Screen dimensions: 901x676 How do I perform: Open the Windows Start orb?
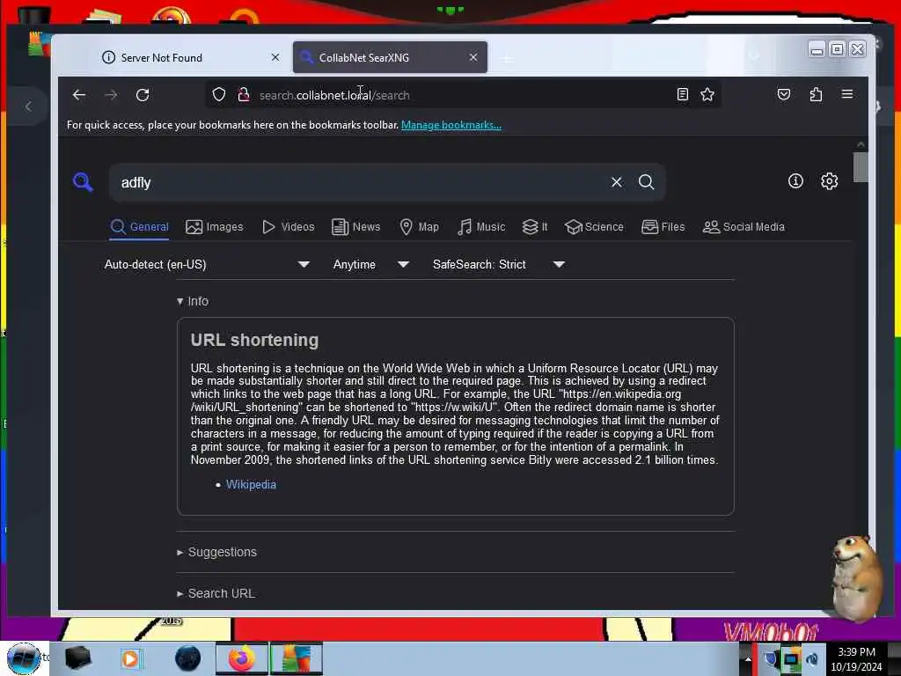(24, 658)
